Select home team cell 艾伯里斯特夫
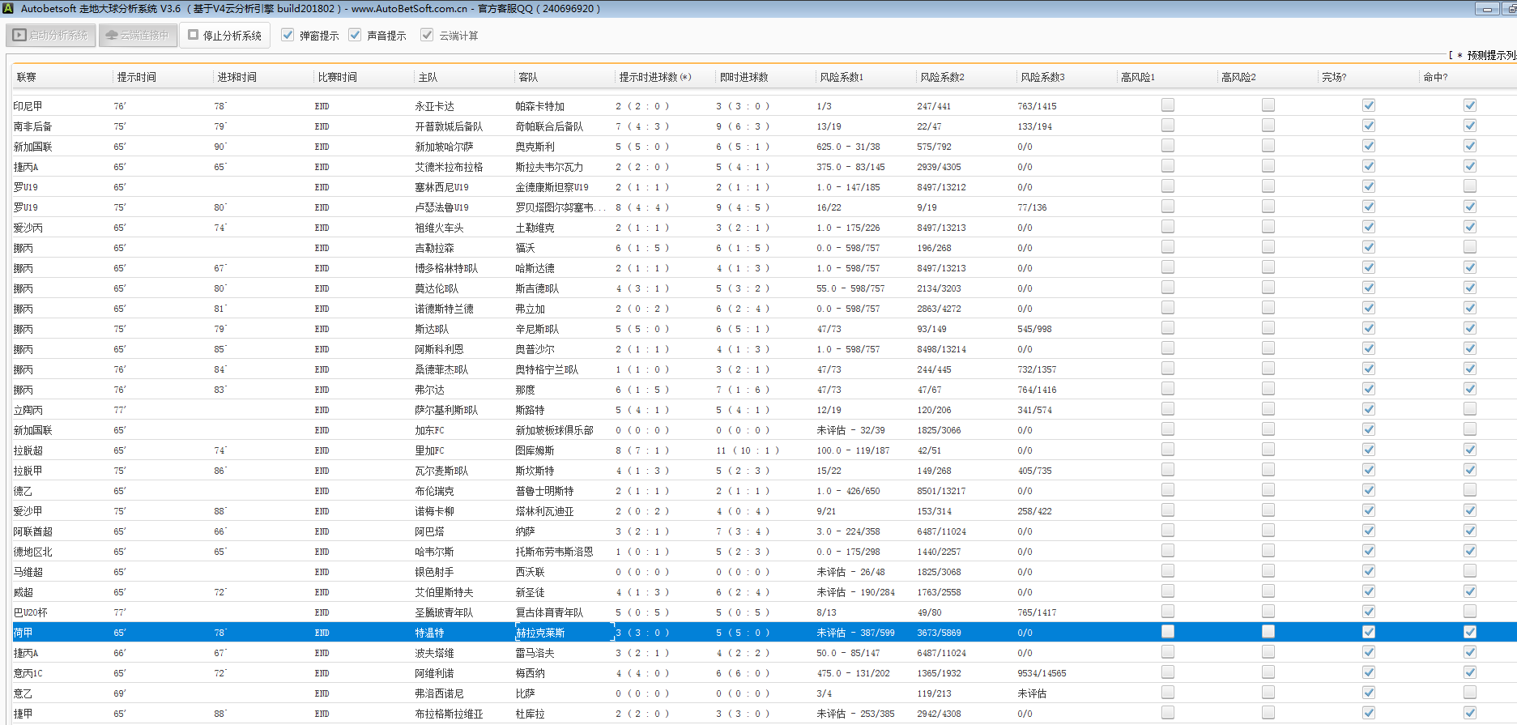 (444, 592)
